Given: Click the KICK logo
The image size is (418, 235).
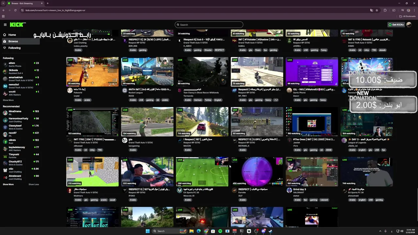Looking at the screenshot, I should pos(18,25).
